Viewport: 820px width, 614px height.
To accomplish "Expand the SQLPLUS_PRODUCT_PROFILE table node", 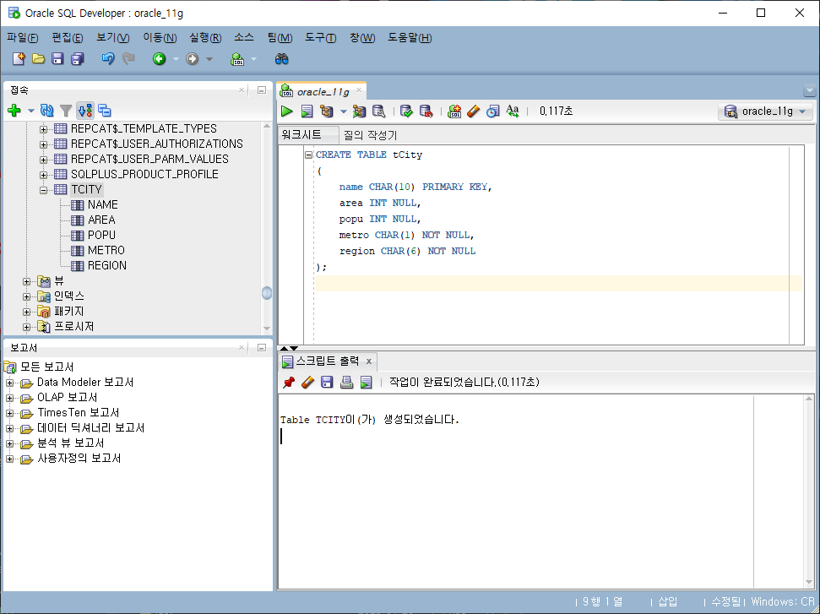I will point(43,174).
